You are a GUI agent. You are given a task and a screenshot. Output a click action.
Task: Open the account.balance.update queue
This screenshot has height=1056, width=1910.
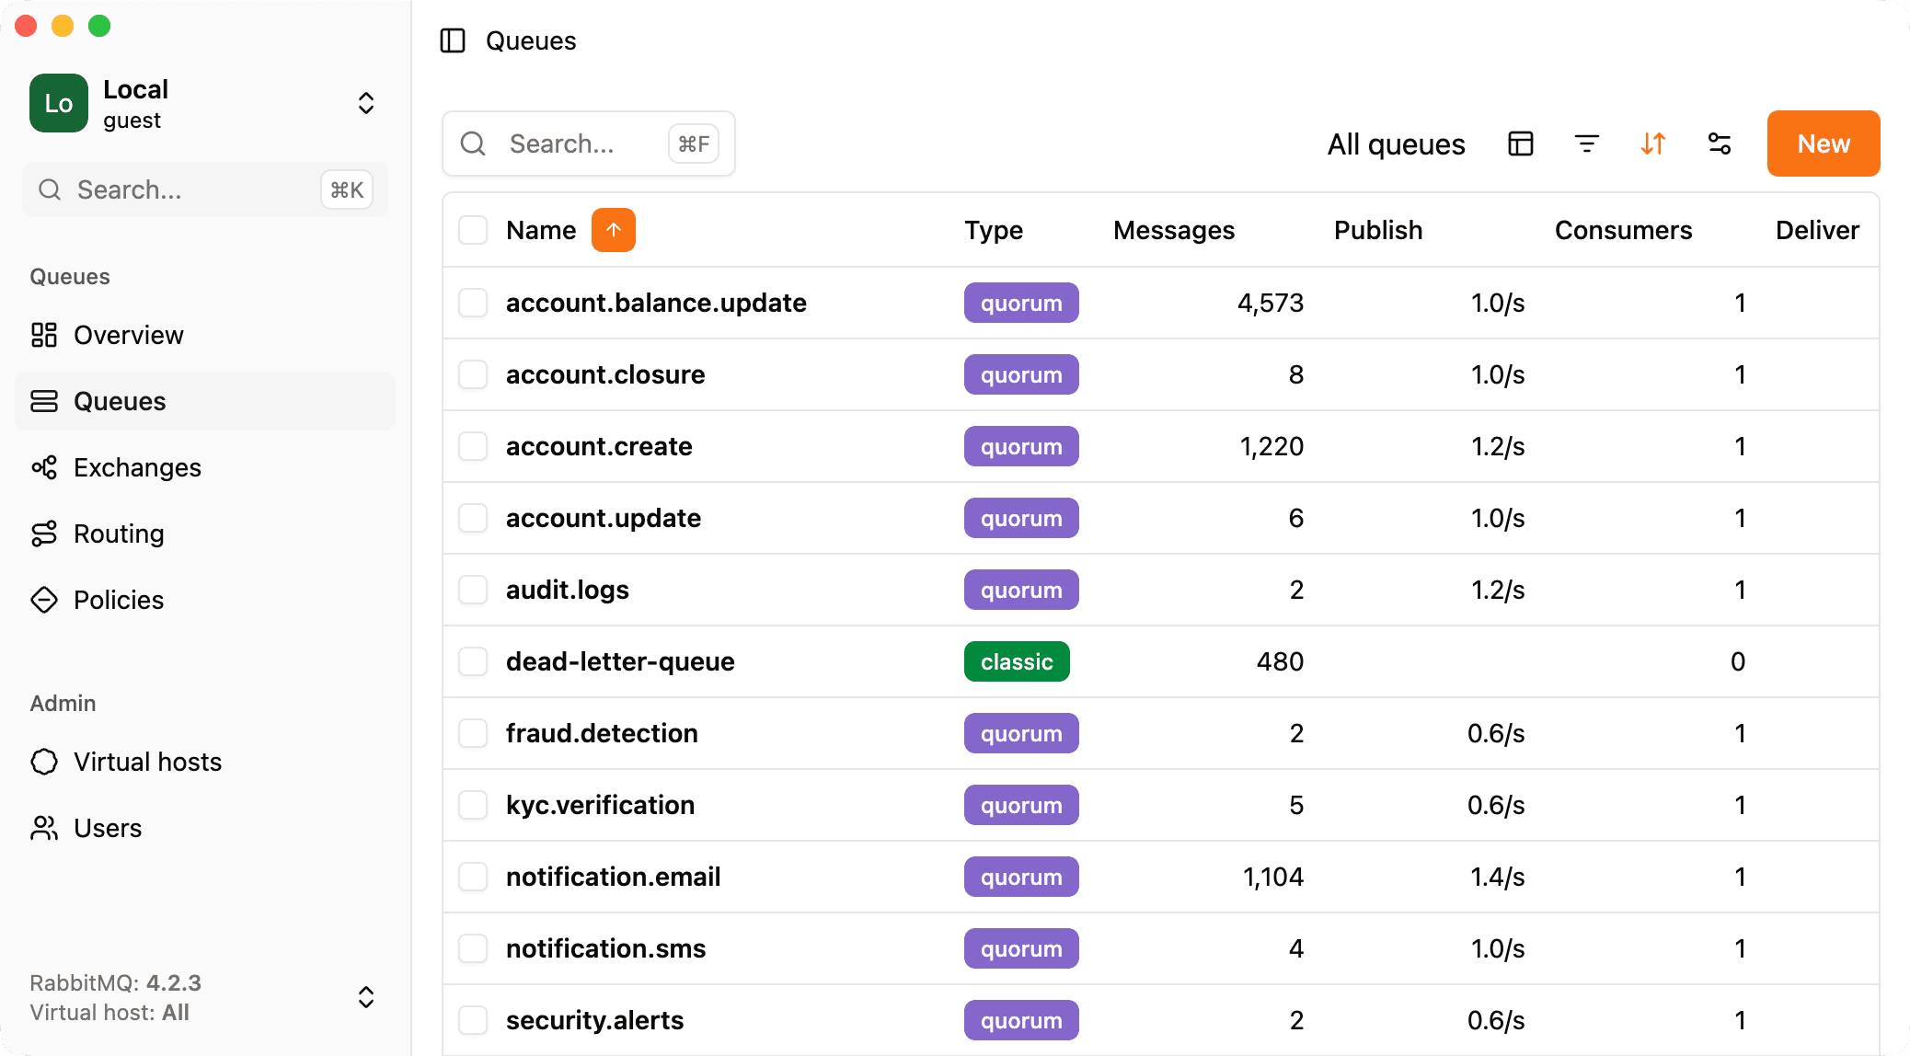pos(656,303)
